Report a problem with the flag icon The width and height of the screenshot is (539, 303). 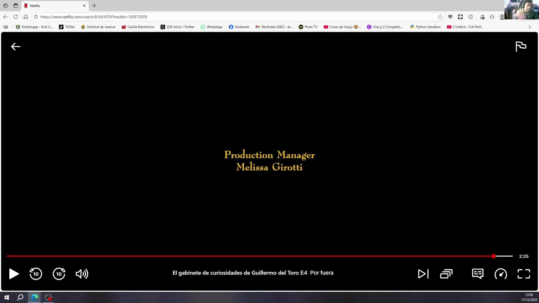521,46
